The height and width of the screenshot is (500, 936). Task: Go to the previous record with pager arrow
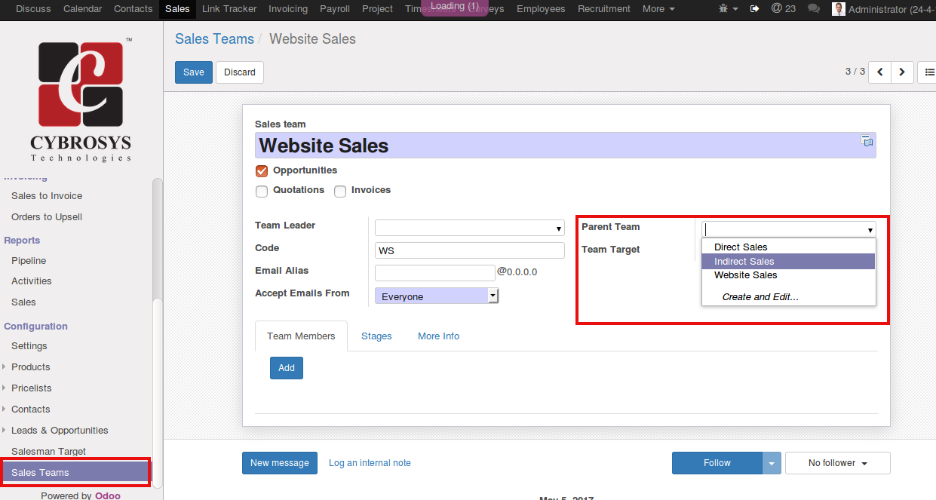(880, 72)
